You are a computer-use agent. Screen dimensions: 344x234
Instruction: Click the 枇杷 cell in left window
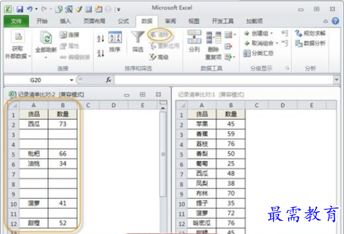click(x=34, y=154)
